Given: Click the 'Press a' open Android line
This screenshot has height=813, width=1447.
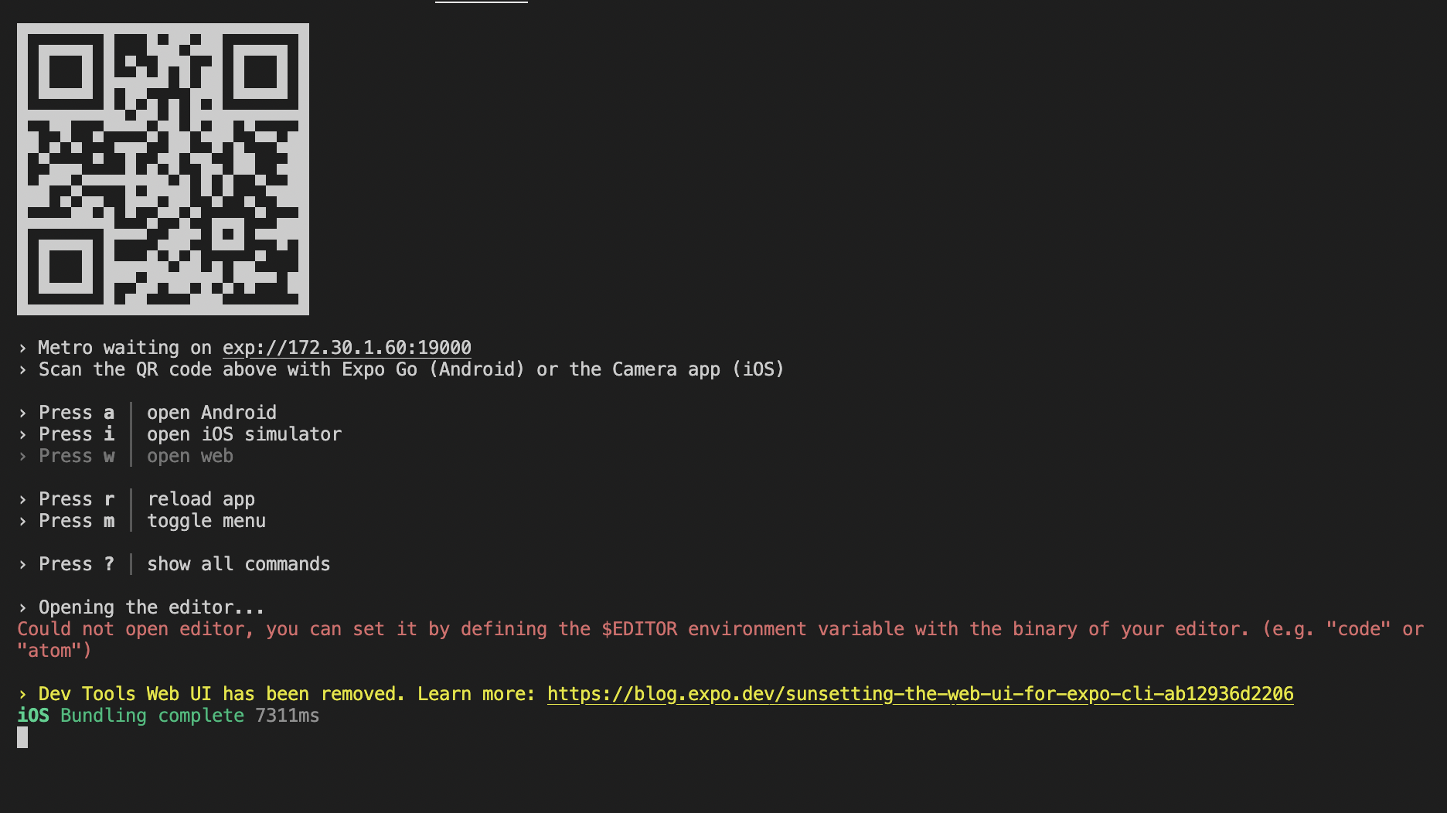Looking at the screenshot, I should (x=148, y=413).
